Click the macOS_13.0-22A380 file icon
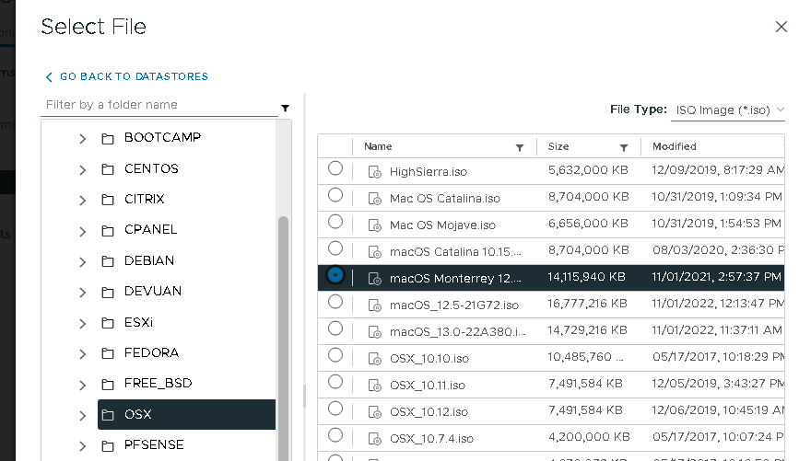 [x=374, y=332]
